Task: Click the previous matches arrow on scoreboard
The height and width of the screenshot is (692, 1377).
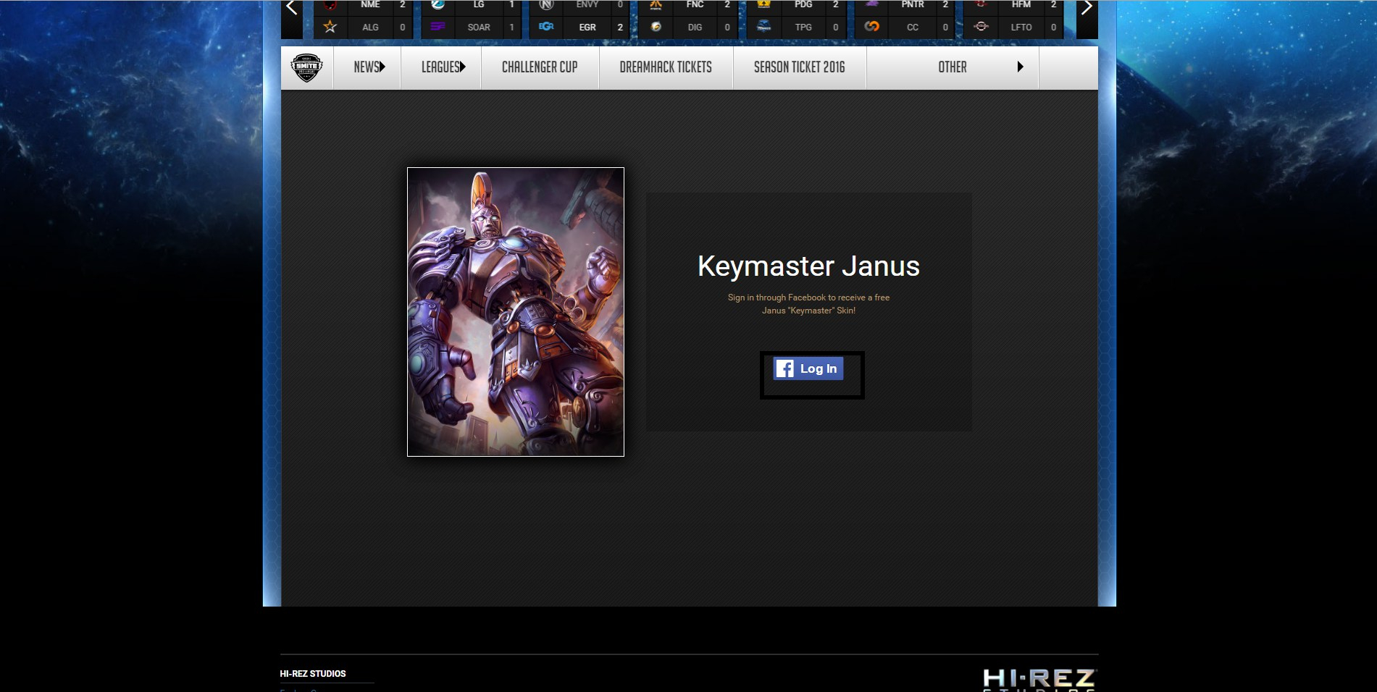Action: tap(292, 8)
